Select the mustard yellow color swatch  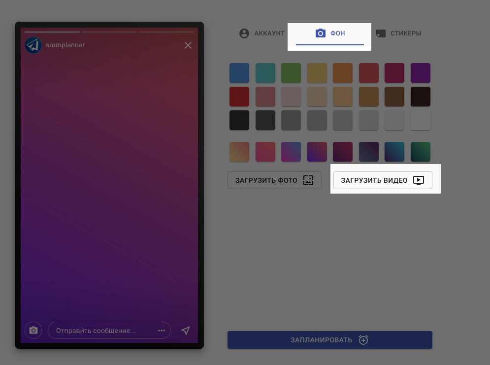(x=317, y=73)
